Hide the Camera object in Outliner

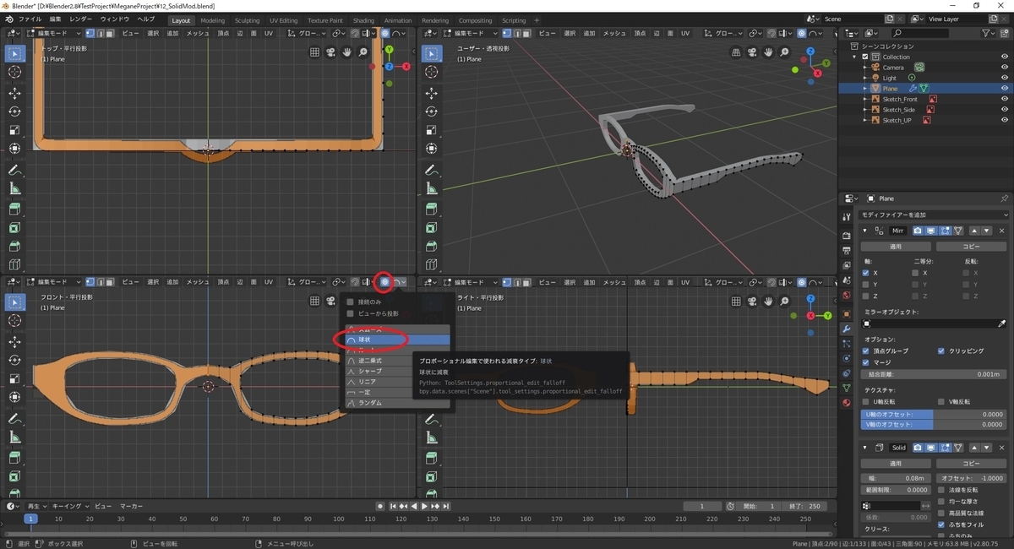click(1005, 67)
